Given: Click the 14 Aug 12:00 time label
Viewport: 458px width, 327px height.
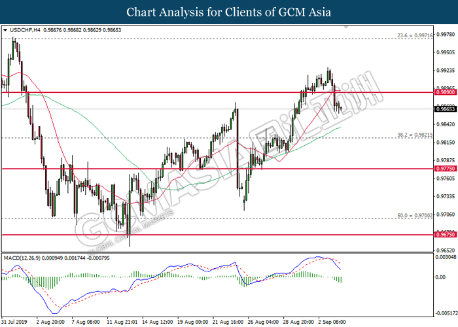Looking at the screenshot, I should tap(157, 322).
